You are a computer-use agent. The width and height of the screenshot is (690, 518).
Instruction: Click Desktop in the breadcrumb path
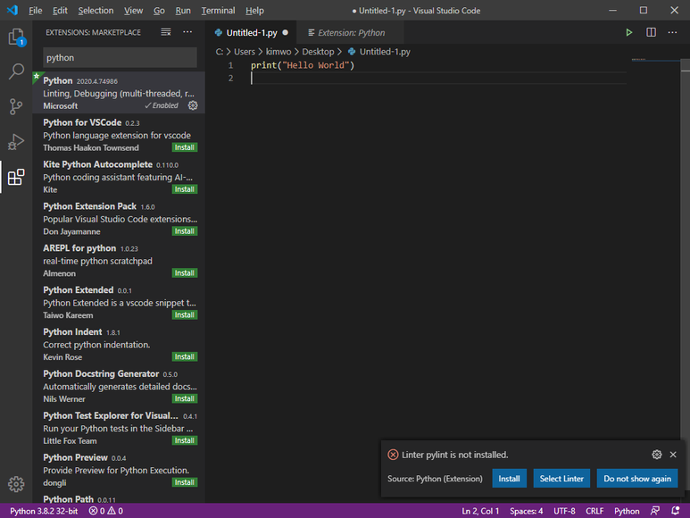[318, 52]
